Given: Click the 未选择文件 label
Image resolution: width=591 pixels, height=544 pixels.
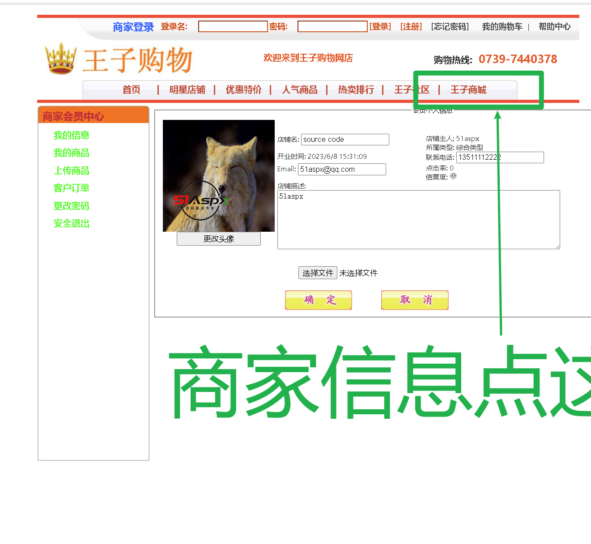Looking at the screenshot, I should pos(358,273).
